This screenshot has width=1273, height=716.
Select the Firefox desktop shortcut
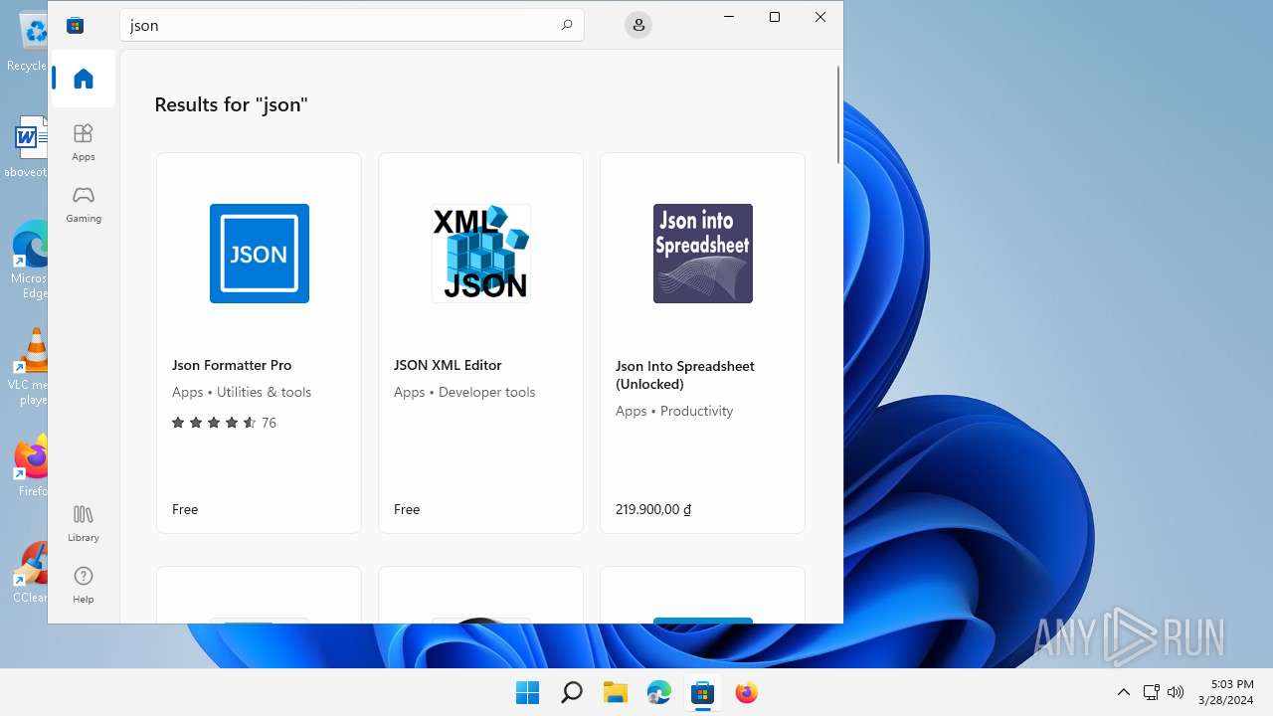click(32, 465)
